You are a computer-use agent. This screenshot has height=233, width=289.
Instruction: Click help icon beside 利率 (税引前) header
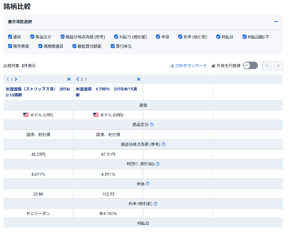(x=156, y=203)
